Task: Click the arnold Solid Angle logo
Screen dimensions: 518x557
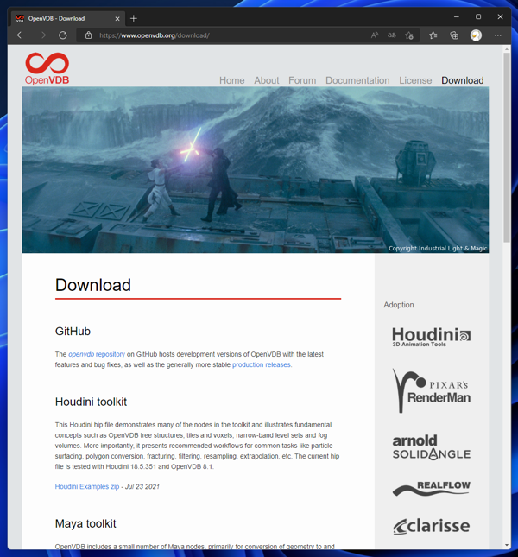Action: 432,446
